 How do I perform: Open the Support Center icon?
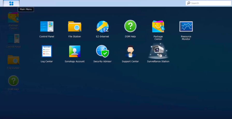(x=130, y=51)
